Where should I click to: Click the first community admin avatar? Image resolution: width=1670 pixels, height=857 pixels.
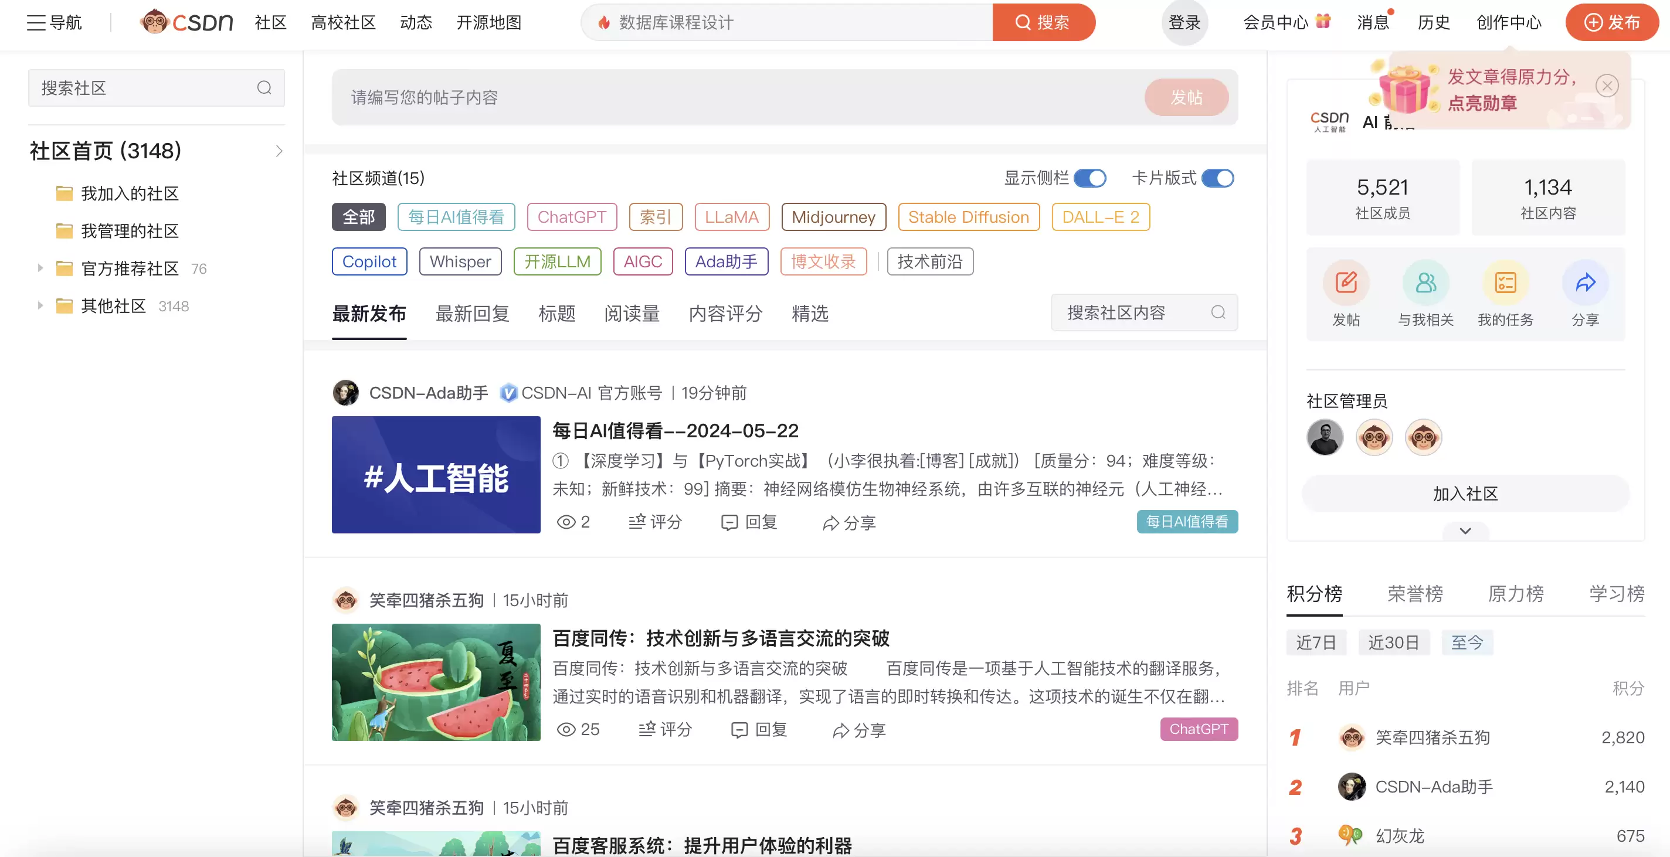tap(1325, 437)
